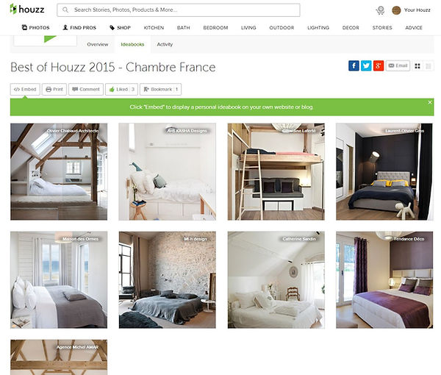The height and width of the screenshot is (375, 441).
Task: Click the Your Houzz profile avatar
Action: [396, 10]
